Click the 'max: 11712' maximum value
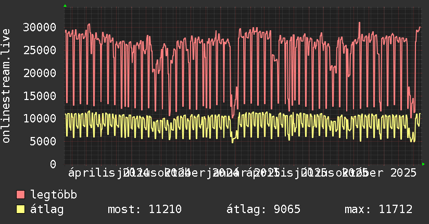 click(x=378, y=209)
